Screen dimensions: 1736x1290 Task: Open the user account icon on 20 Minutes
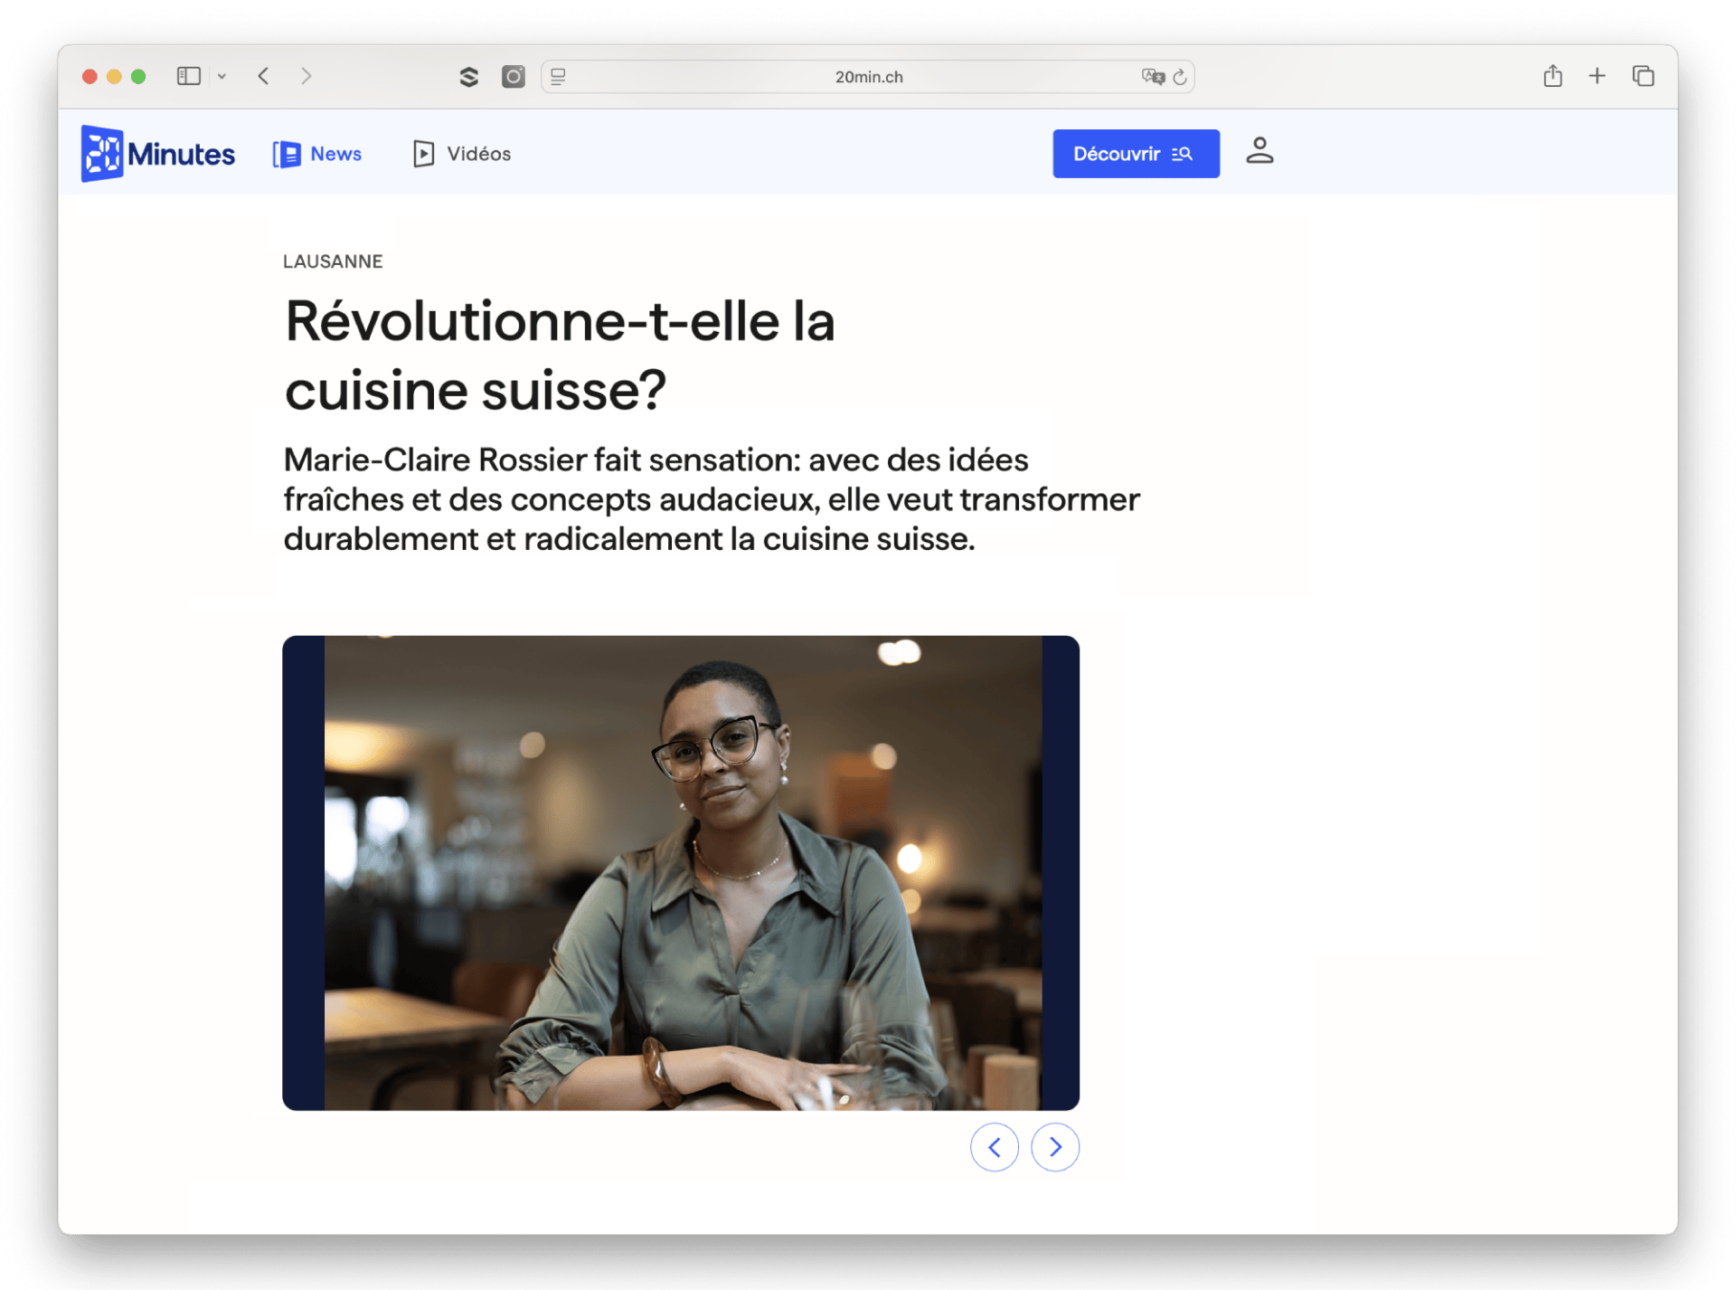point(1260,153)
